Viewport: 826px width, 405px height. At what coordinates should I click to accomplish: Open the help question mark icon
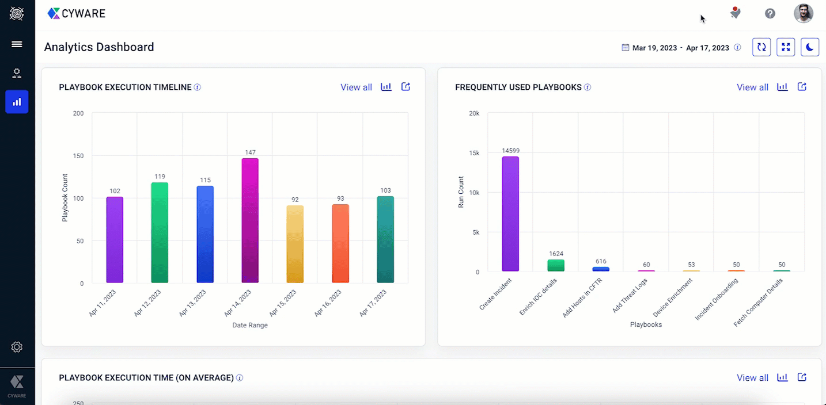click(770, 13)
